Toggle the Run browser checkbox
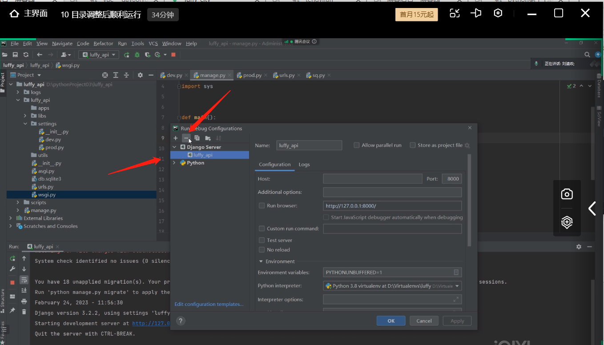Viewport: 604px width, 345px height. (262, 206)
